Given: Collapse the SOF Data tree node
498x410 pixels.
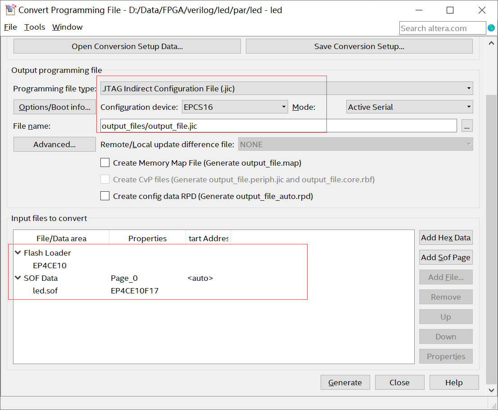Looking at the screenshot, I should tap(18, 278).
